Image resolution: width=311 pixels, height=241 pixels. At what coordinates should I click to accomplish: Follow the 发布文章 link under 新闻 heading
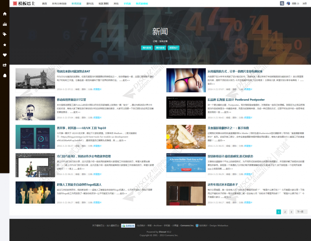(163, 41)
